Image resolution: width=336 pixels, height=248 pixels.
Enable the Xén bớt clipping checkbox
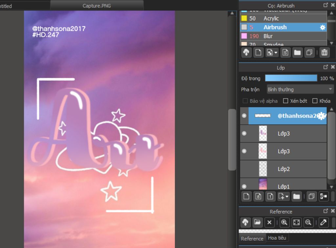click(x=285, y=101)
